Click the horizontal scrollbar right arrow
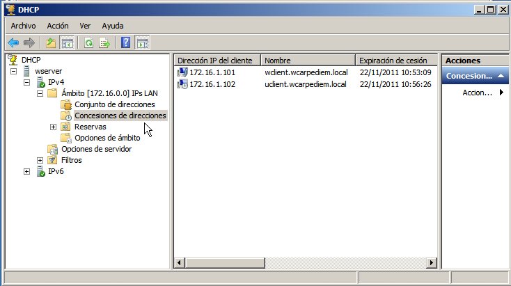 click(x=432, y=262)
